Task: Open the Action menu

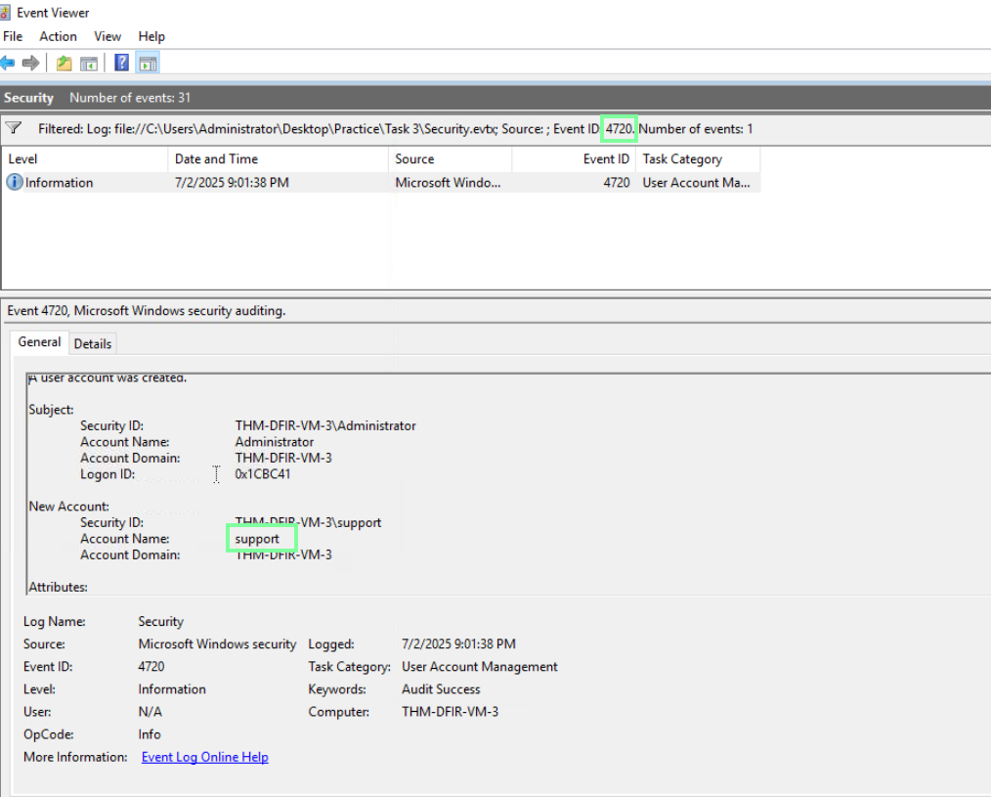Action: [58, 36]
